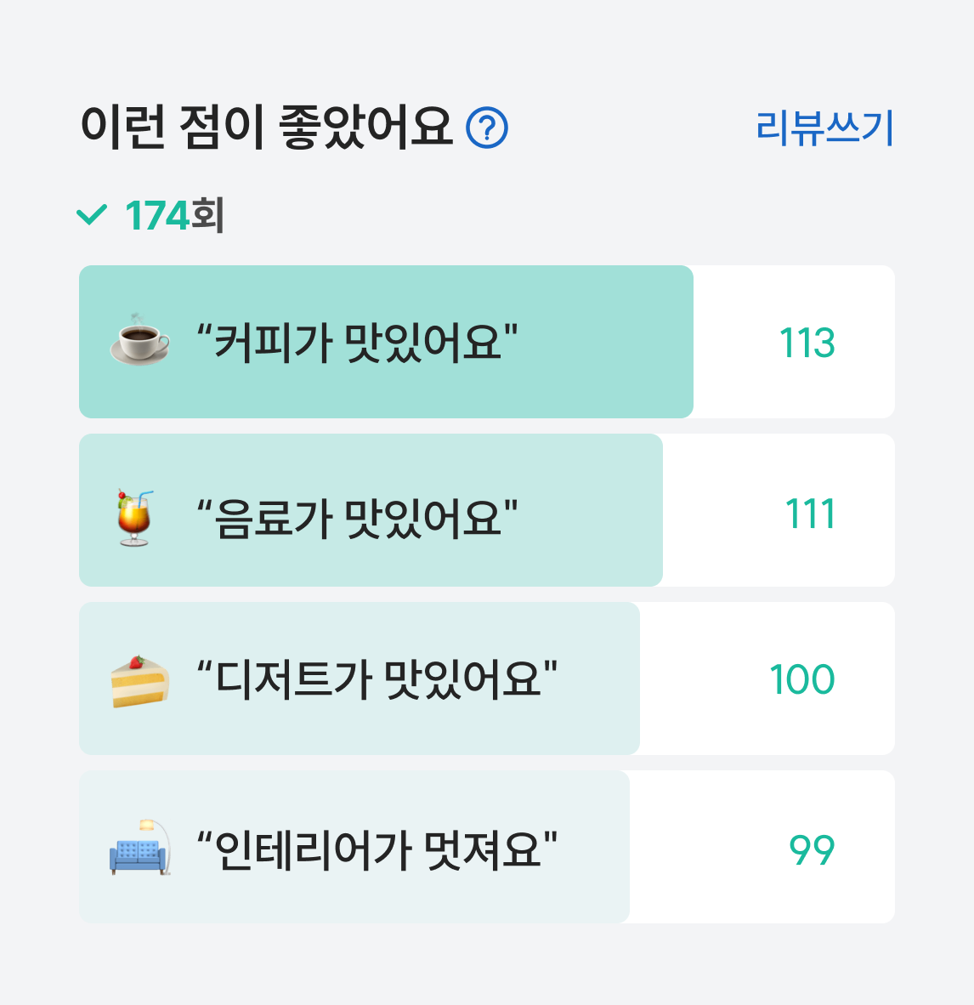The width and height of the screenshot is (974, 1005).
Task: Select the "음료가 맛있어요" keyword row
Action: (x=487, y=510)
